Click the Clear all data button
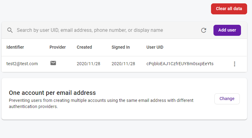The height and width of the screenshot is (138, 252). click(x=229, y=9)
